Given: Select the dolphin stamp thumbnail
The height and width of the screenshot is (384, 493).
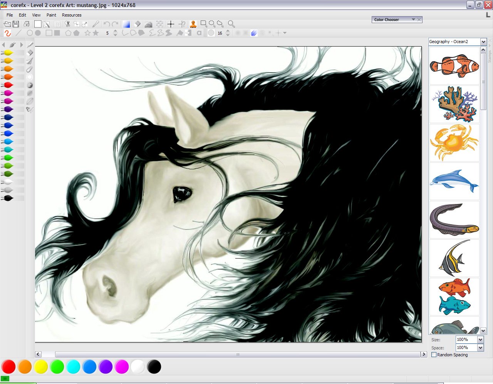Looking at the screenshot, I should coord(454,181).
